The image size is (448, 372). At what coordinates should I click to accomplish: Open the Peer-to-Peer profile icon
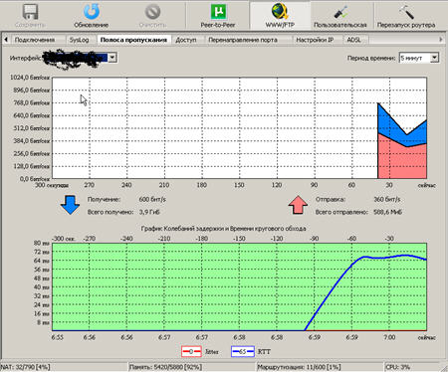(218, 12)
